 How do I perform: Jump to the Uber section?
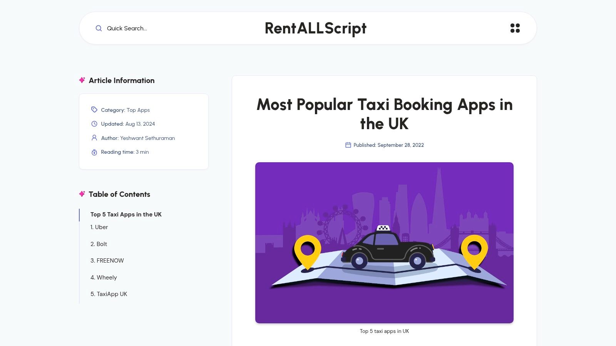(x=99, y=227)
